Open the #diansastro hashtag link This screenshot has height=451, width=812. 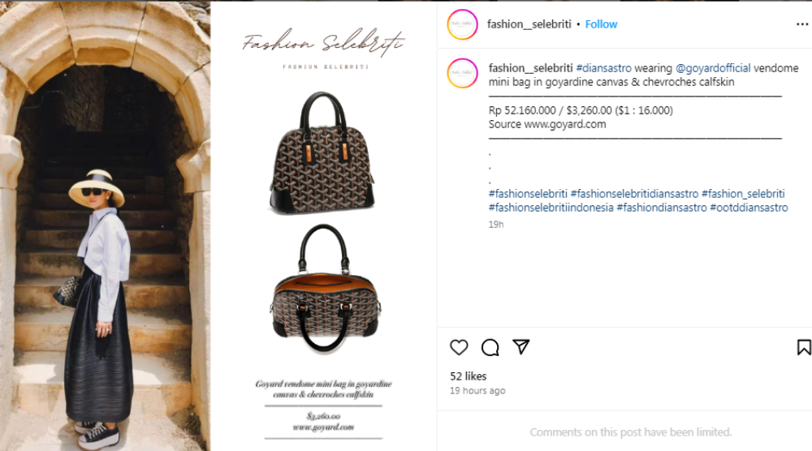tap(604, 68)
